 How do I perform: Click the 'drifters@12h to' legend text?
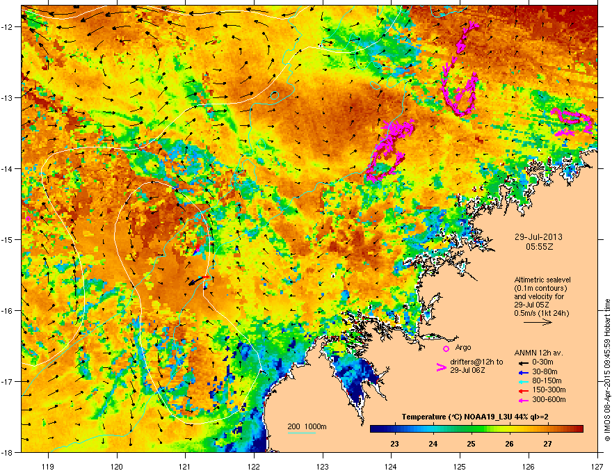click(x=476, y=362)
